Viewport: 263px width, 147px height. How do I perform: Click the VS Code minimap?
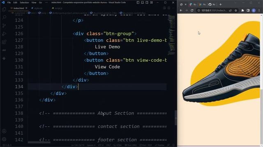171,35
